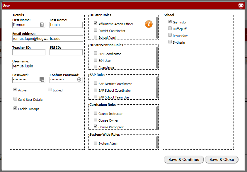This screenshot has width=247, height=172.
Task: Enable the System Admin role
Action: [x=96, y=143]
